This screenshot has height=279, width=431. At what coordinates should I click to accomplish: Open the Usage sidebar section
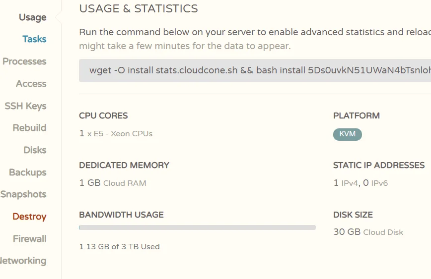(x=32, y=17)
